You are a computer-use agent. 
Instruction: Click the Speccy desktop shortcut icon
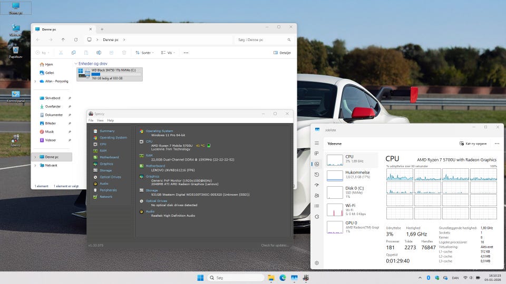click(x=15, y=139)
